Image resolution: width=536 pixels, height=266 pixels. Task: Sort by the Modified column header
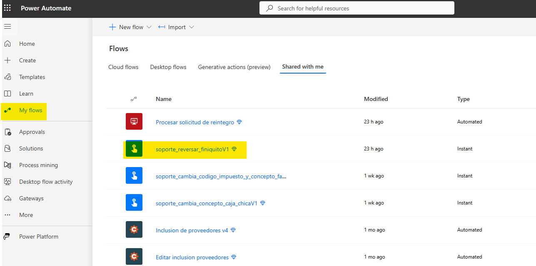coord(376,99)
